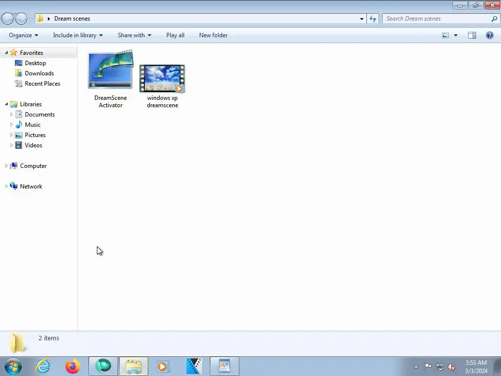Select Libraries in navigation pane
This screenshot has width=501, height=376.
[31, 104]
